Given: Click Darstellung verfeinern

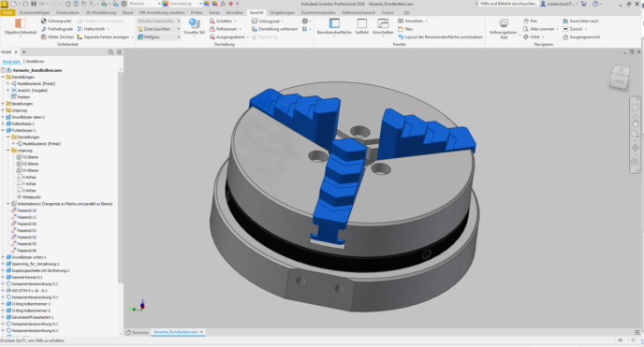Looking at the screenshot, I should (x=274, y=29).
